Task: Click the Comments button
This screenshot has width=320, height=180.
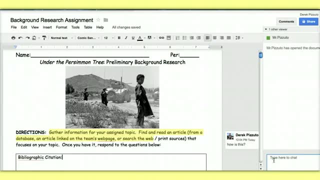Action: pos(286,21)
